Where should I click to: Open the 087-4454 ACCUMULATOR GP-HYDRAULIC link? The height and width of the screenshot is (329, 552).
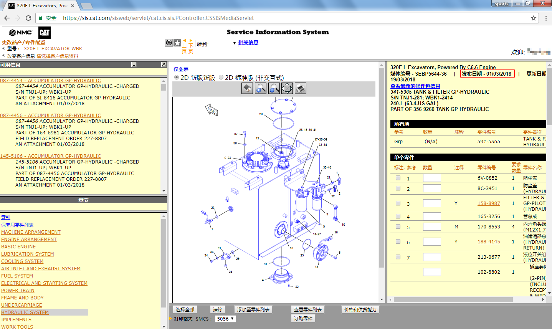tap(50, 81)
